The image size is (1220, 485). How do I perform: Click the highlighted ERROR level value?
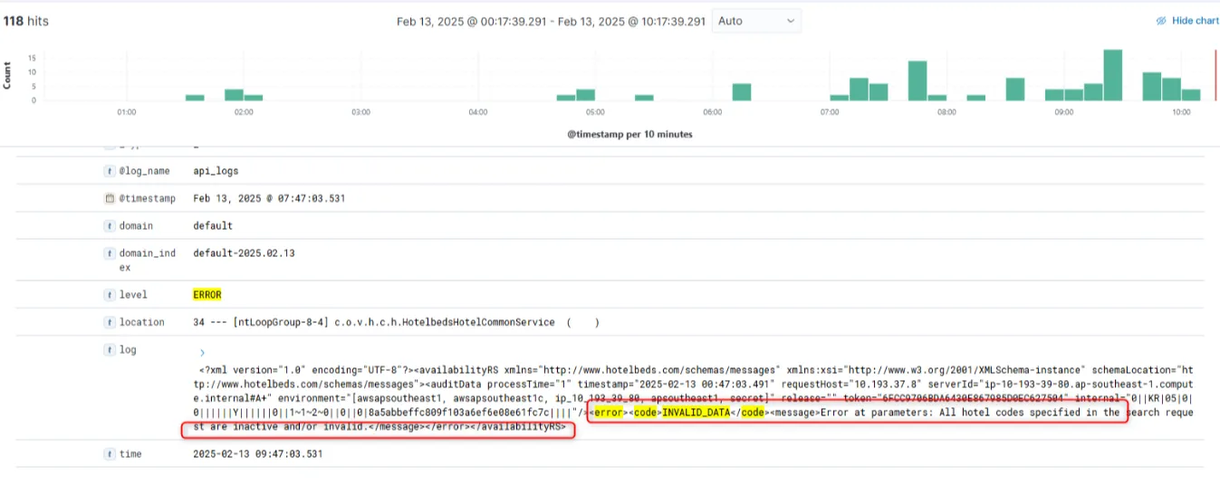[207, 295]
